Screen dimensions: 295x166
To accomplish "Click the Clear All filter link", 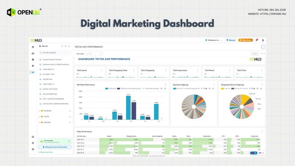I will tap(263, 54).
